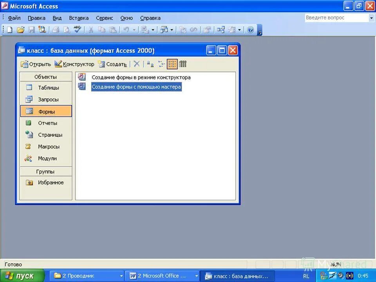376x282 pixels.
Task: Open the Файл menu
Action: click(14, 18)
